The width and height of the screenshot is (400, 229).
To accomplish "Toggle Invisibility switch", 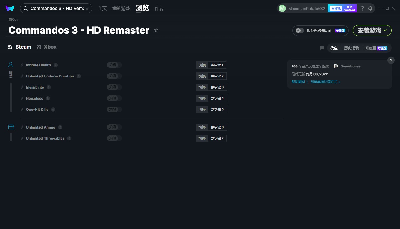I will click(114, 87).
